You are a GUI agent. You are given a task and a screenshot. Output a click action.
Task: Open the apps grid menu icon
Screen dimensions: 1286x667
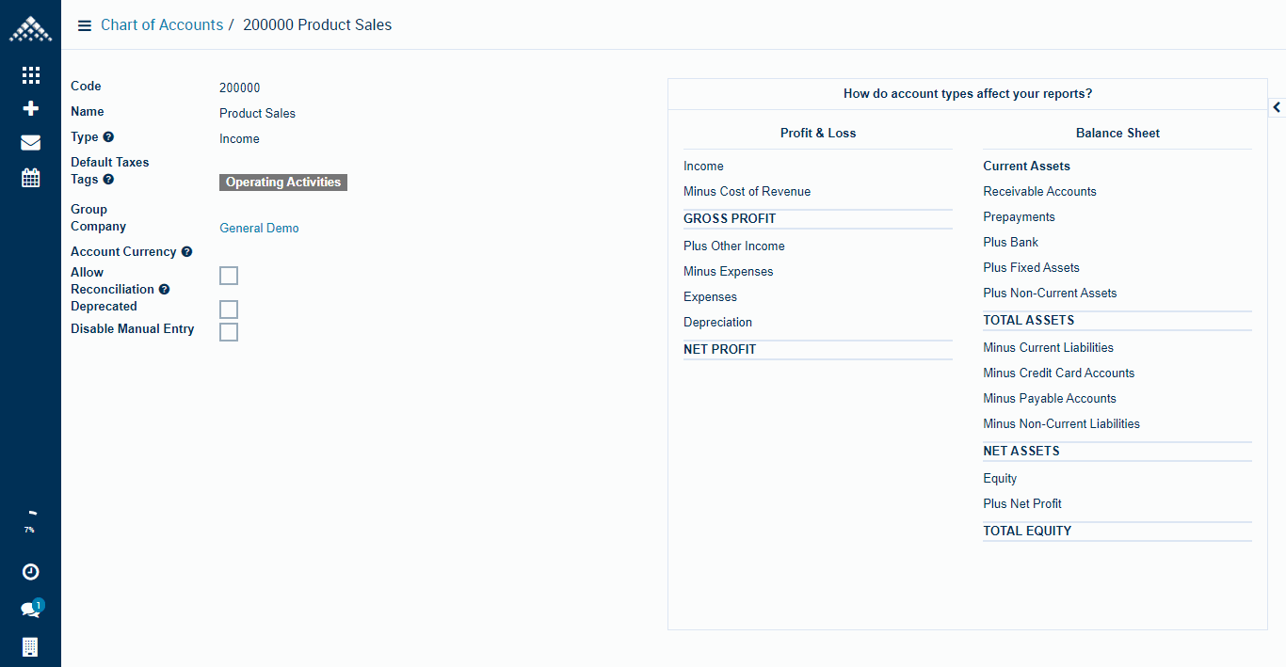tap(30, 75)
